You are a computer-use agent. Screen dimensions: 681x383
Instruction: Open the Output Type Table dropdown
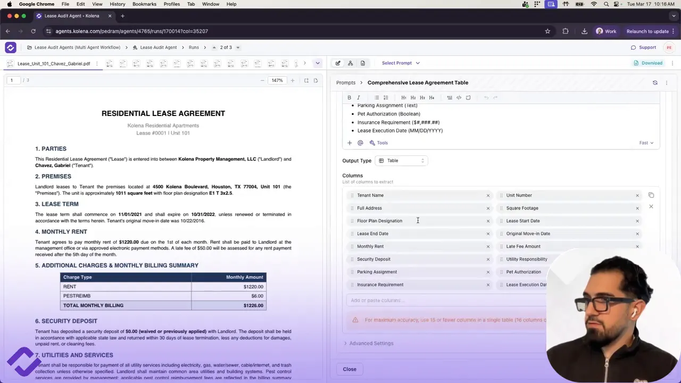pos(402,160)
